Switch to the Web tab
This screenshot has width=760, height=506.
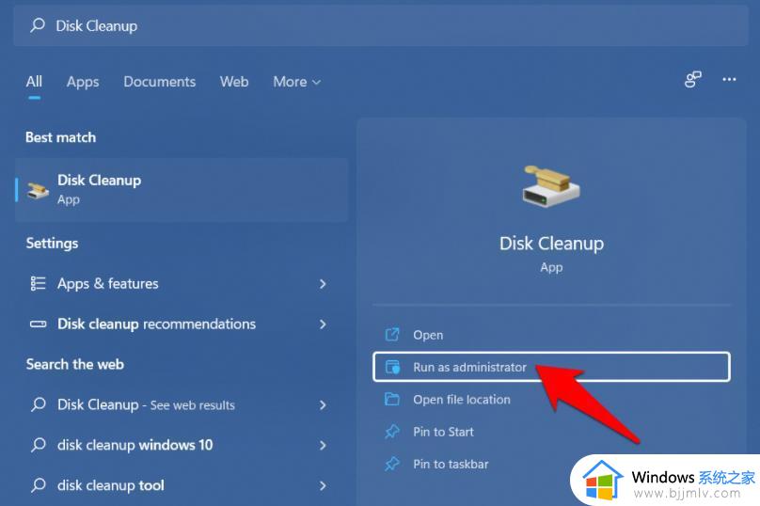(x=234, y=82)
